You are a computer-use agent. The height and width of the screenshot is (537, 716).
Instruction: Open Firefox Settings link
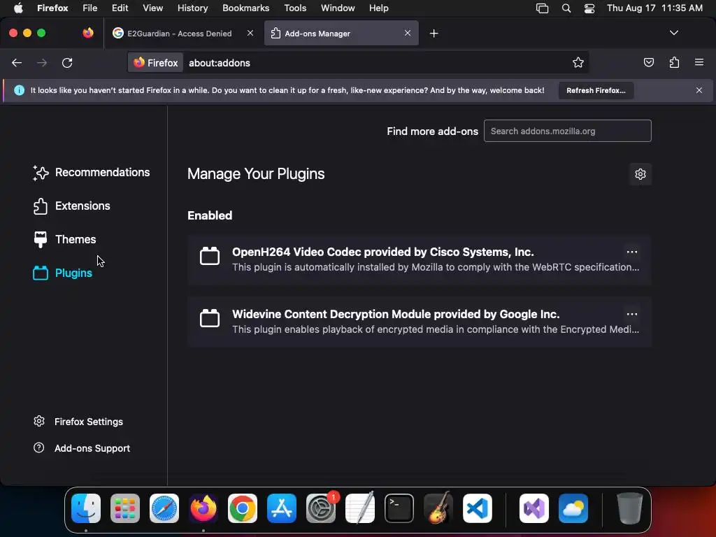pos(78,422)
